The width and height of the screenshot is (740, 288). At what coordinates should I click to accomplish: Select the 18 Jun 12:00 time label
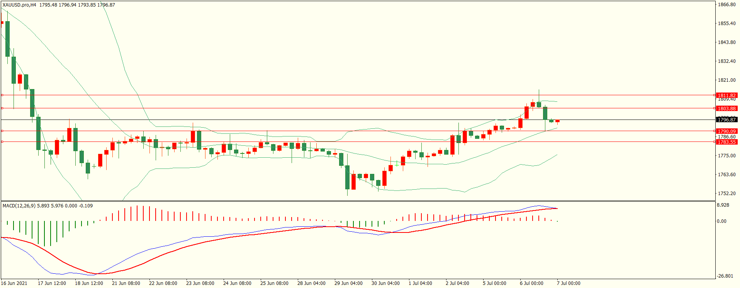(89, 283)
